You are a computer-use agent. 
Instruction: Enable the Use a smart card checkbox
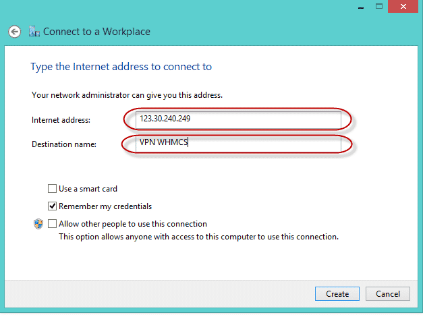point(52,189)
